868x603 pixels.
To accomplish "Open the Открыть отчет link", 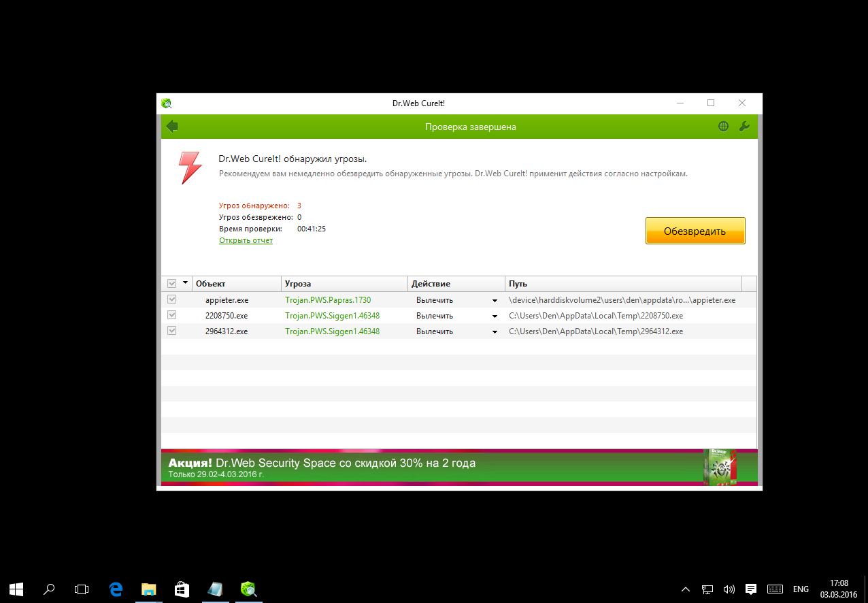I will 246,240.
